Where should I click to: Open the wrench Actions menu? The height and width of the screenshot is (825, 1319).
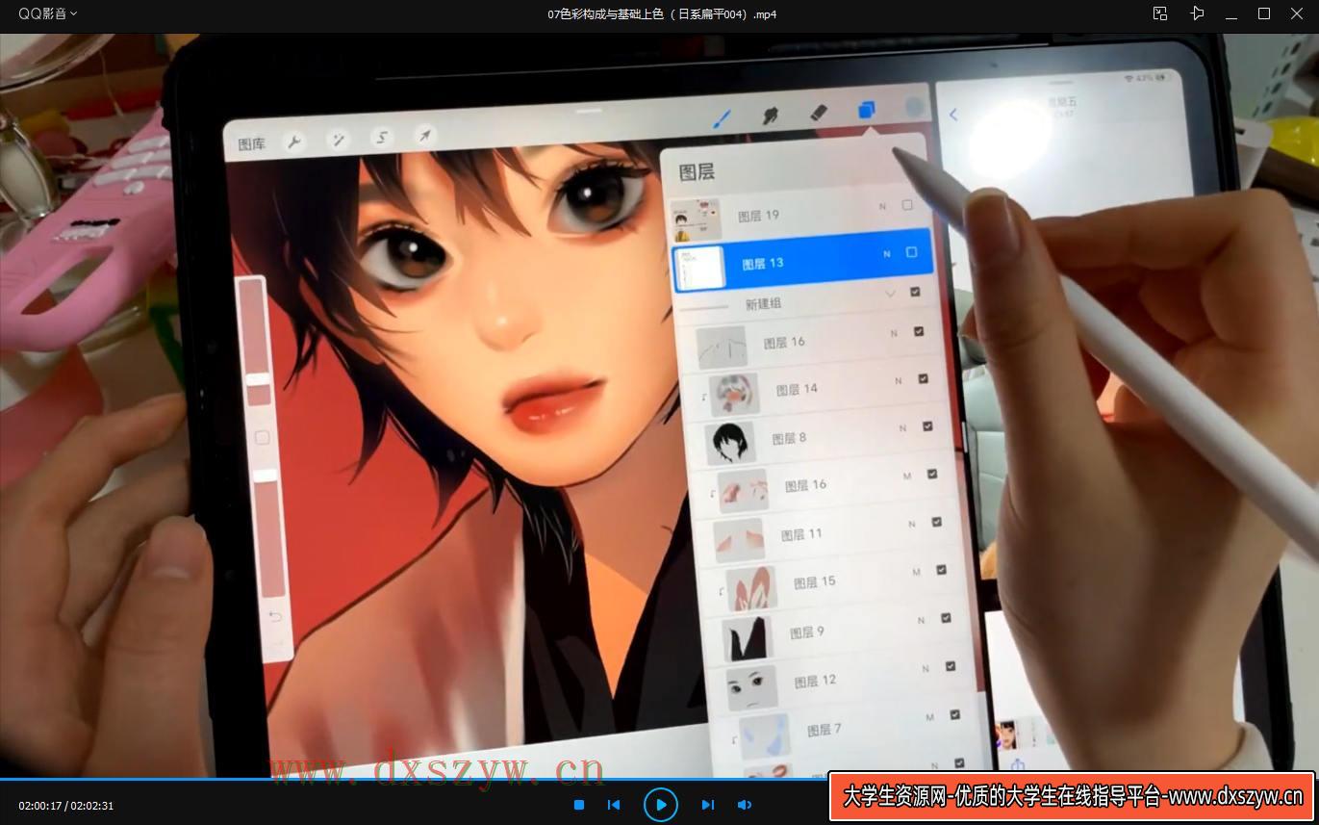(x=293, y=142)
